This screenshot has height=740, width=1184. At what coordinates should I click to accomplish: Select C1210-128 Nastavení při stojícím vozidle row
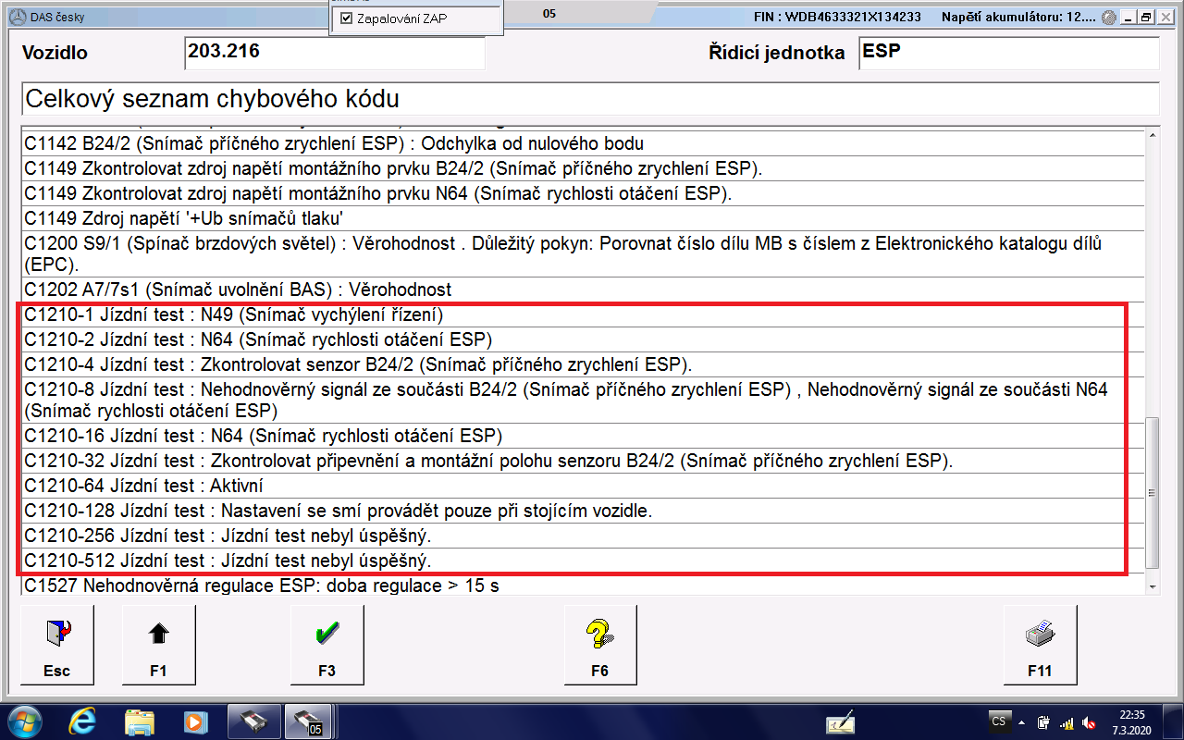582,511
